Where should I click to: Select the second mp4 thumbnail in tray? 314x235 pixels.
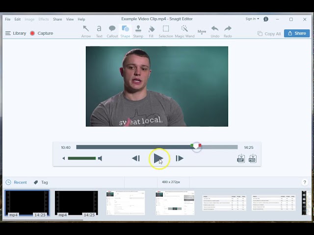[x=77, y=203]
